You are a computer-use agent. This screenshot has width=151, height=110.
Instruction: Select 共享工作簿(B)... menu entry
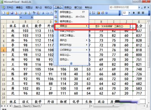click(x=71, y=36)
